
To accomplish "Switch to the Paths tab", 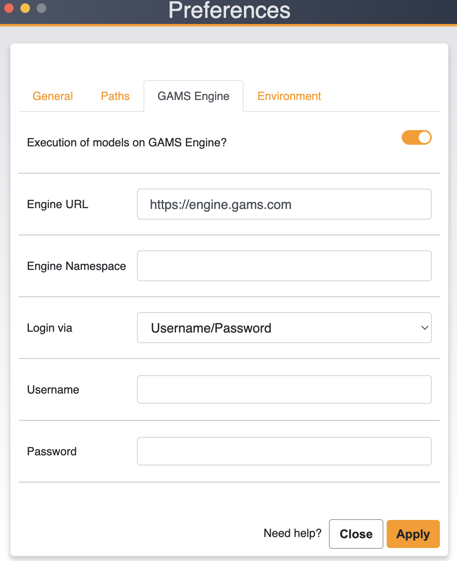I will click(115, 96).
